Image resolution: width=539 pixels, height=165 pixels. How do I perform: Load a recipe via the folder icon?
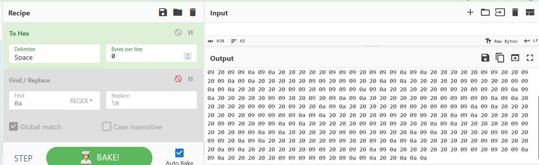click(178, 13)
